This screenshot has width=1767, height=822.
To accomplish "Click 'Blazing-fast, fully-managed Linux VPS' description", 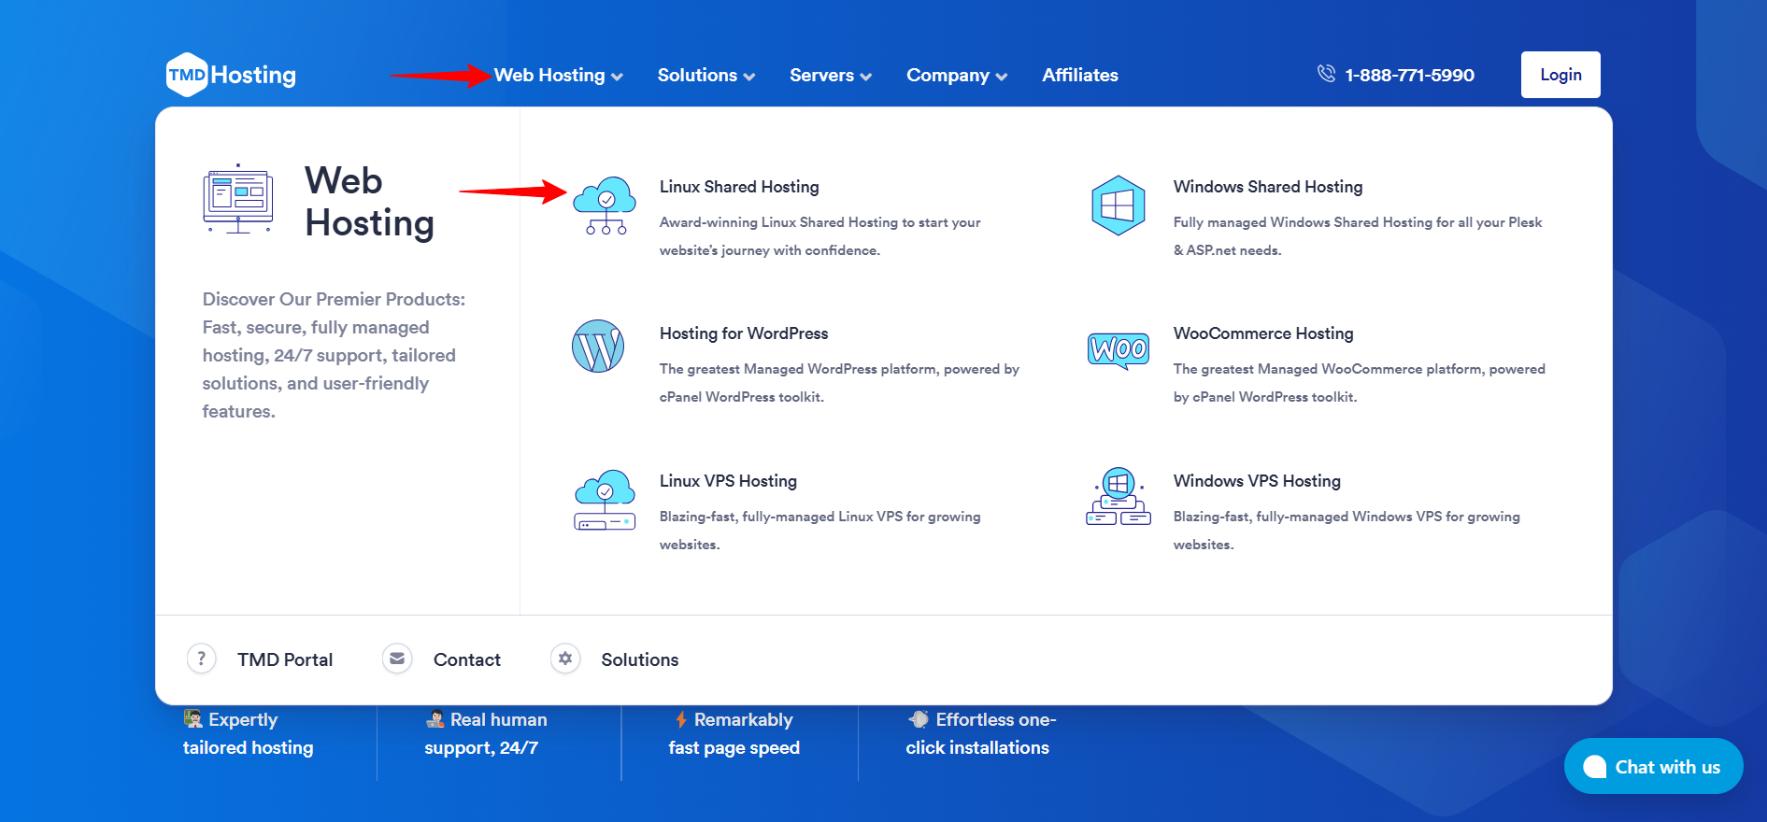I will pyautogui.click(x=819, y=531).
